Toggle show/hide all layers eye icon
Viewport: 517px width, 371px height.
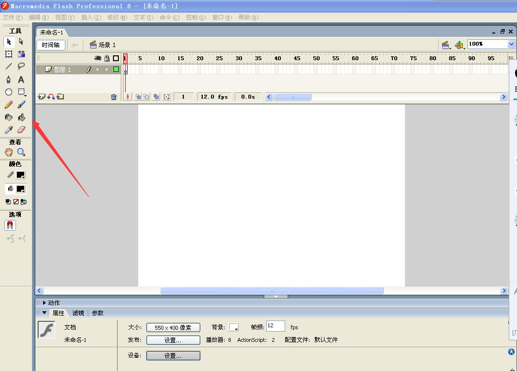click(97, 58)
